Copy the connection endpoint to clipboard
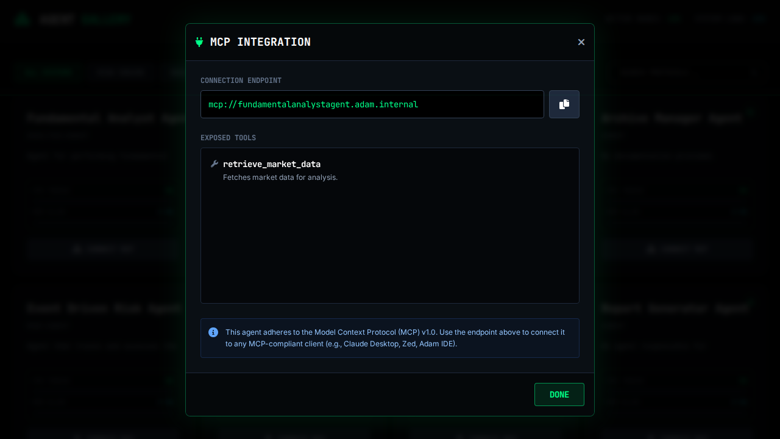This screenshot has height=439, width=780. coord(564,104)
